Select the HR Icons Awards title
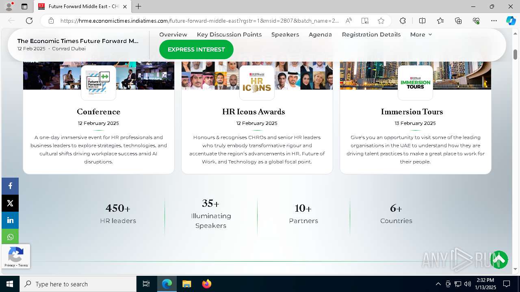Image resolution: width=520 pixels, height=292 pixels. click(x=253, y=112)
